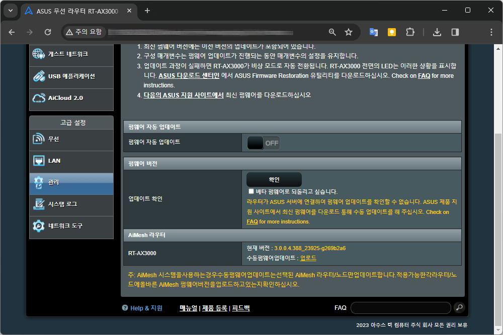Click the 펌웨어 버전 section header

(x=292, y=163)
